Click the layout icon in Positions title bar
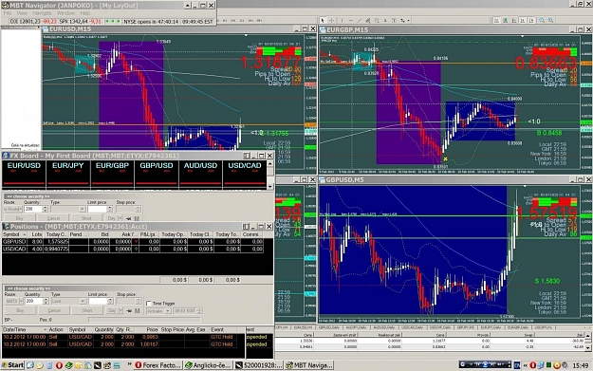This screenshot has height=371, width=593. (x=246, y=226)
